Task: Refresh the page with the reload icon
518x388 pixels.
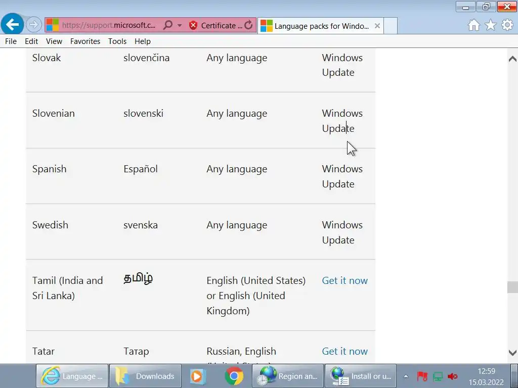Action: coord(248,25)
